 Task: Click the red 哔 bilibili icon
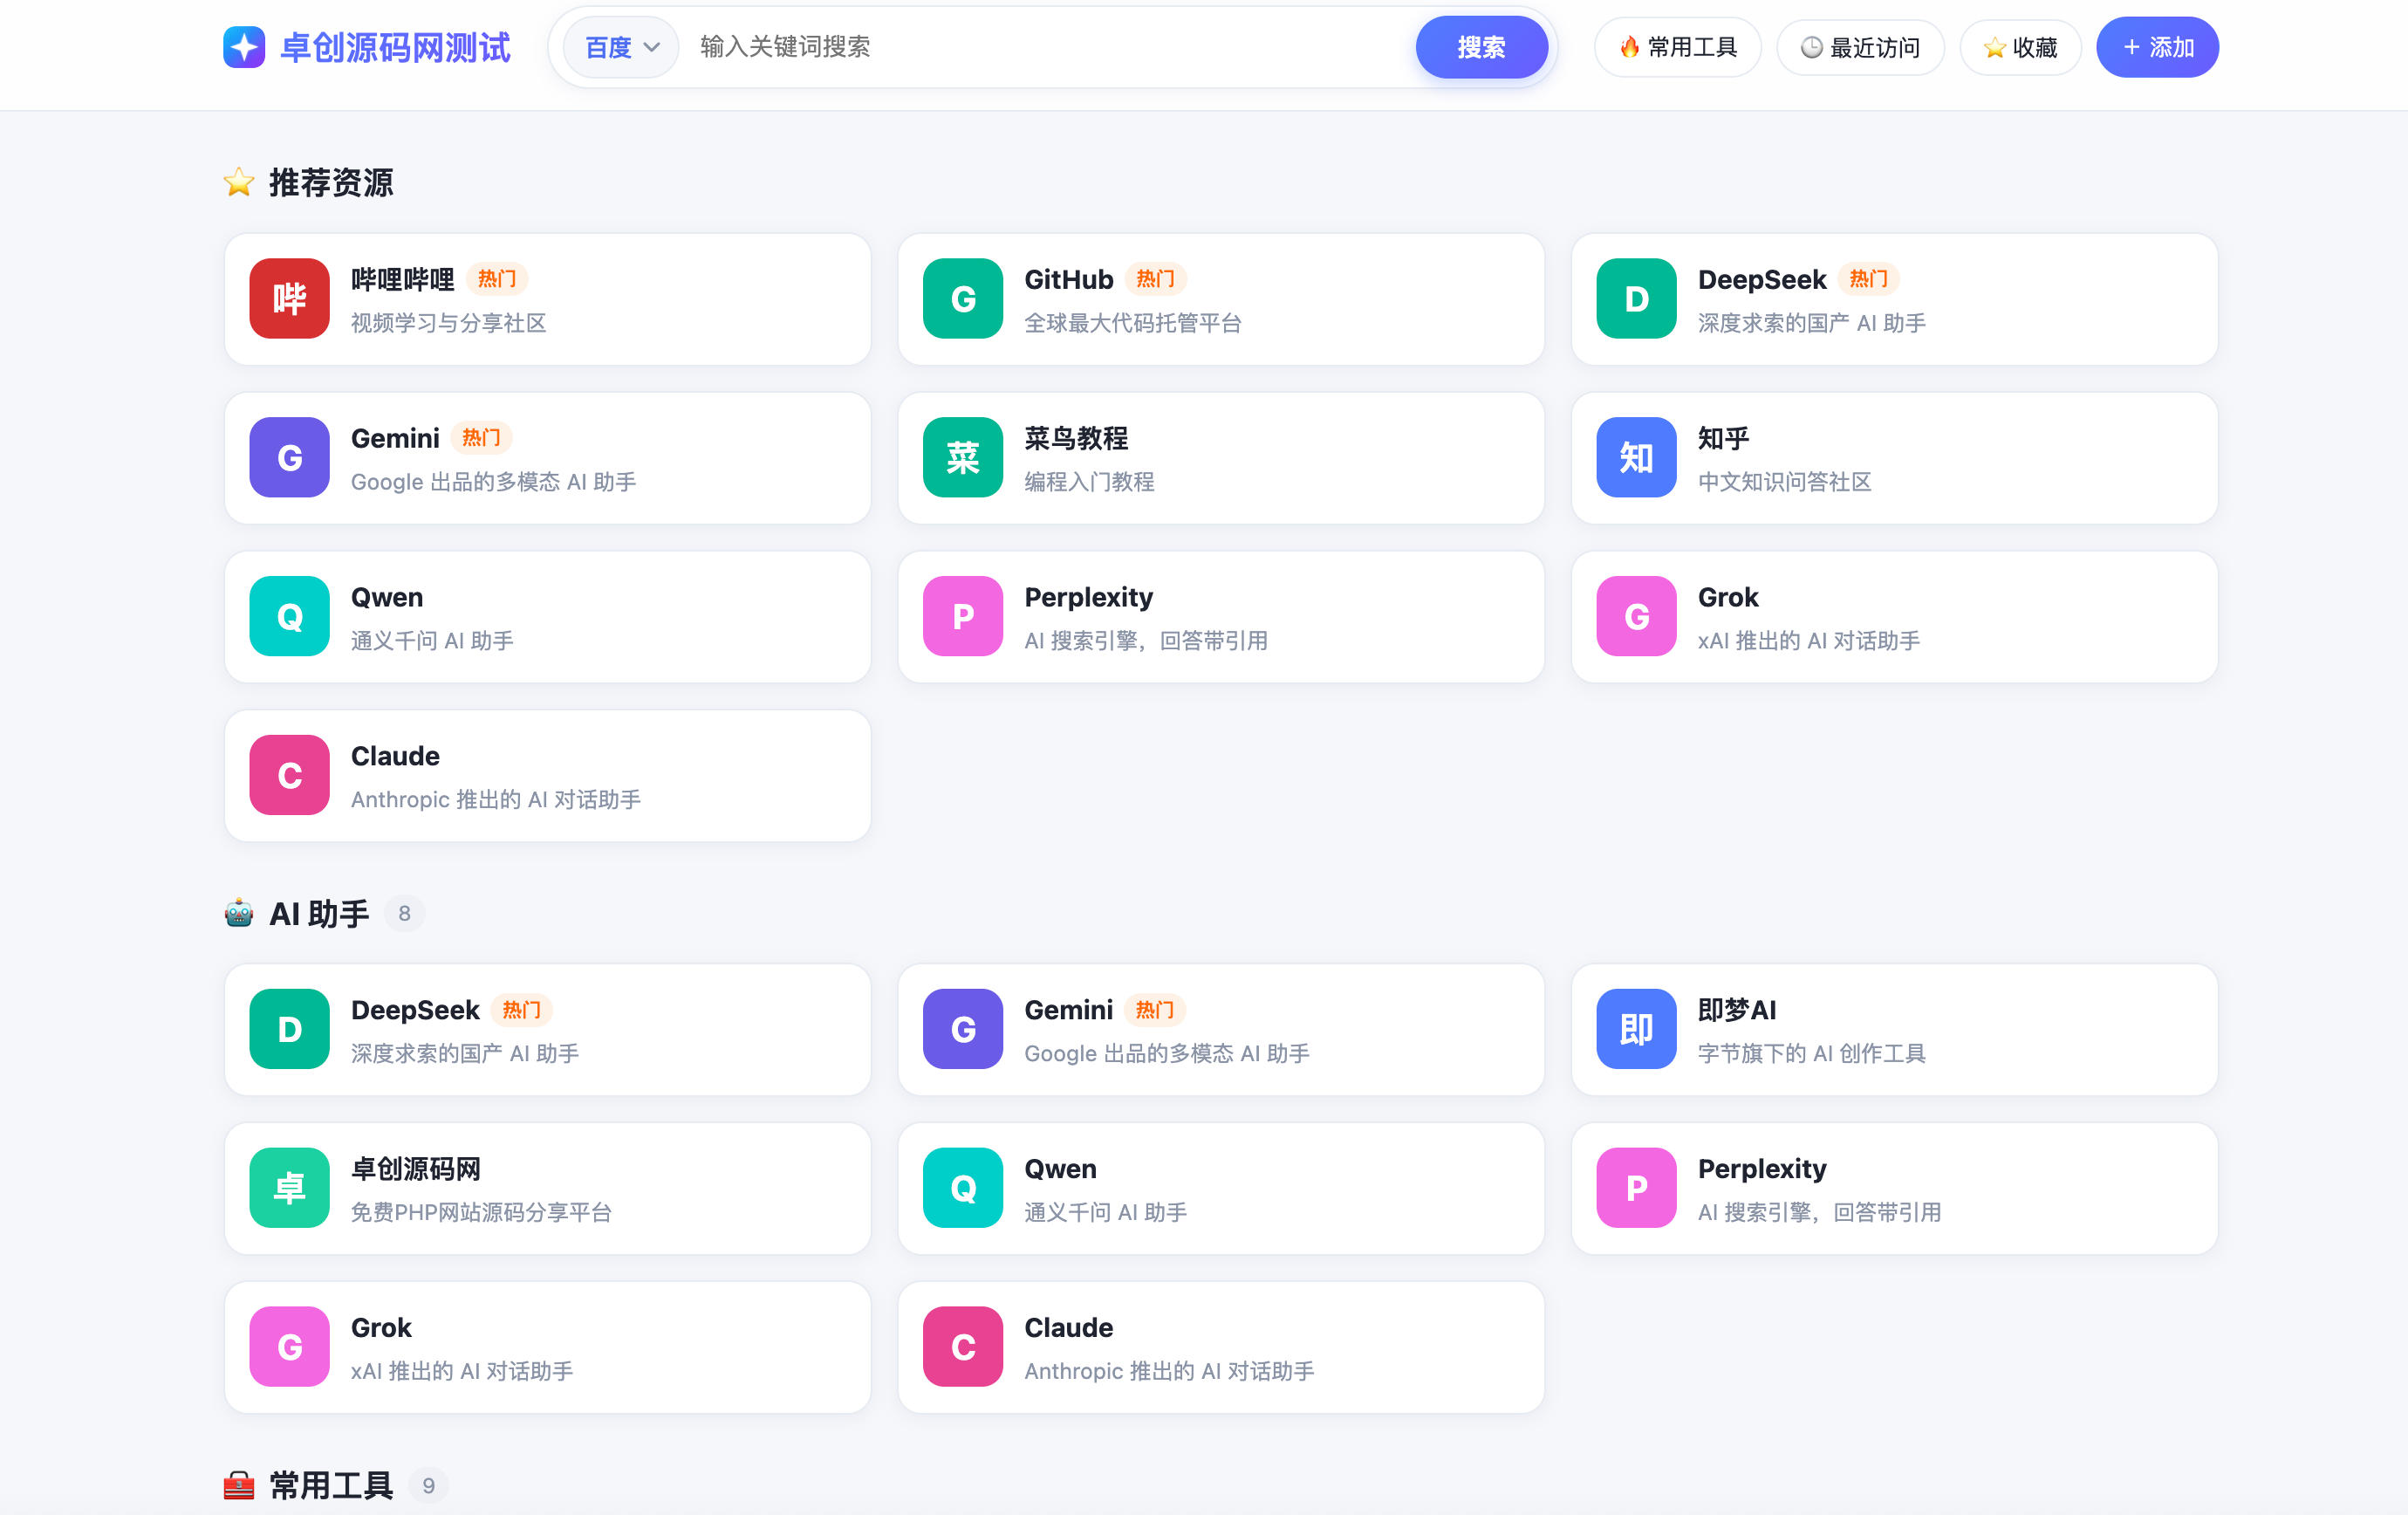coord(289,299)
